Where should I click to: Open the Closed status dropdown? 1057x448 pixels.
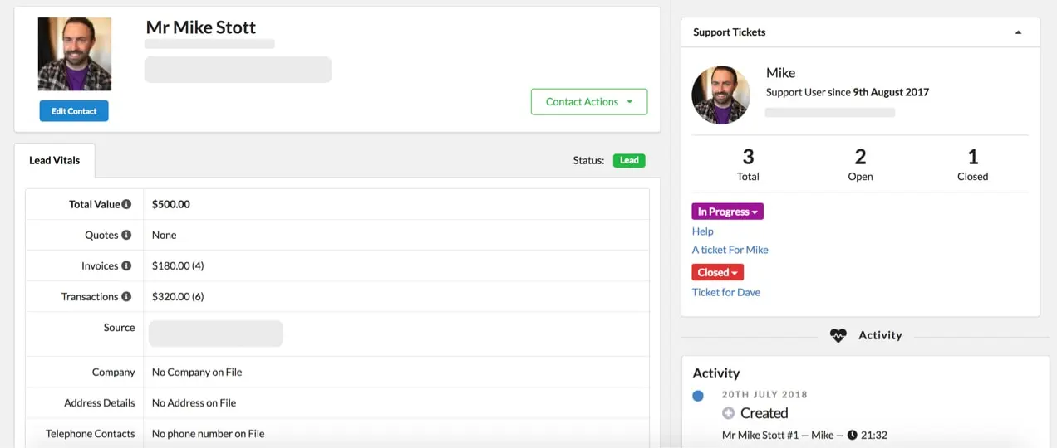click(717, 272)
